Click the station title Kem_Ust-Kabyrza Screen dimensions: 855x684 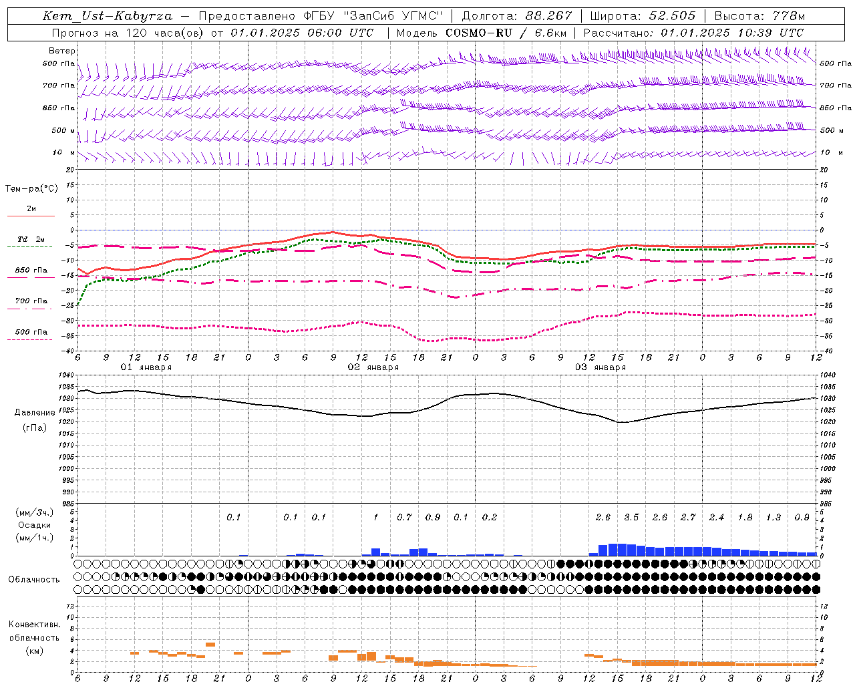click(108, 16)
